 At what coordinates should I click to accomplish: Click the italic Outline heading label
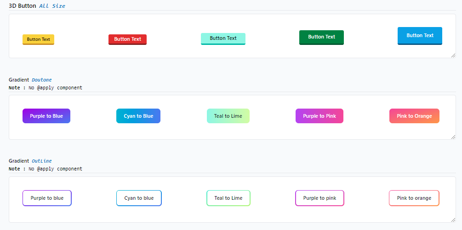[x=41, y=161]
